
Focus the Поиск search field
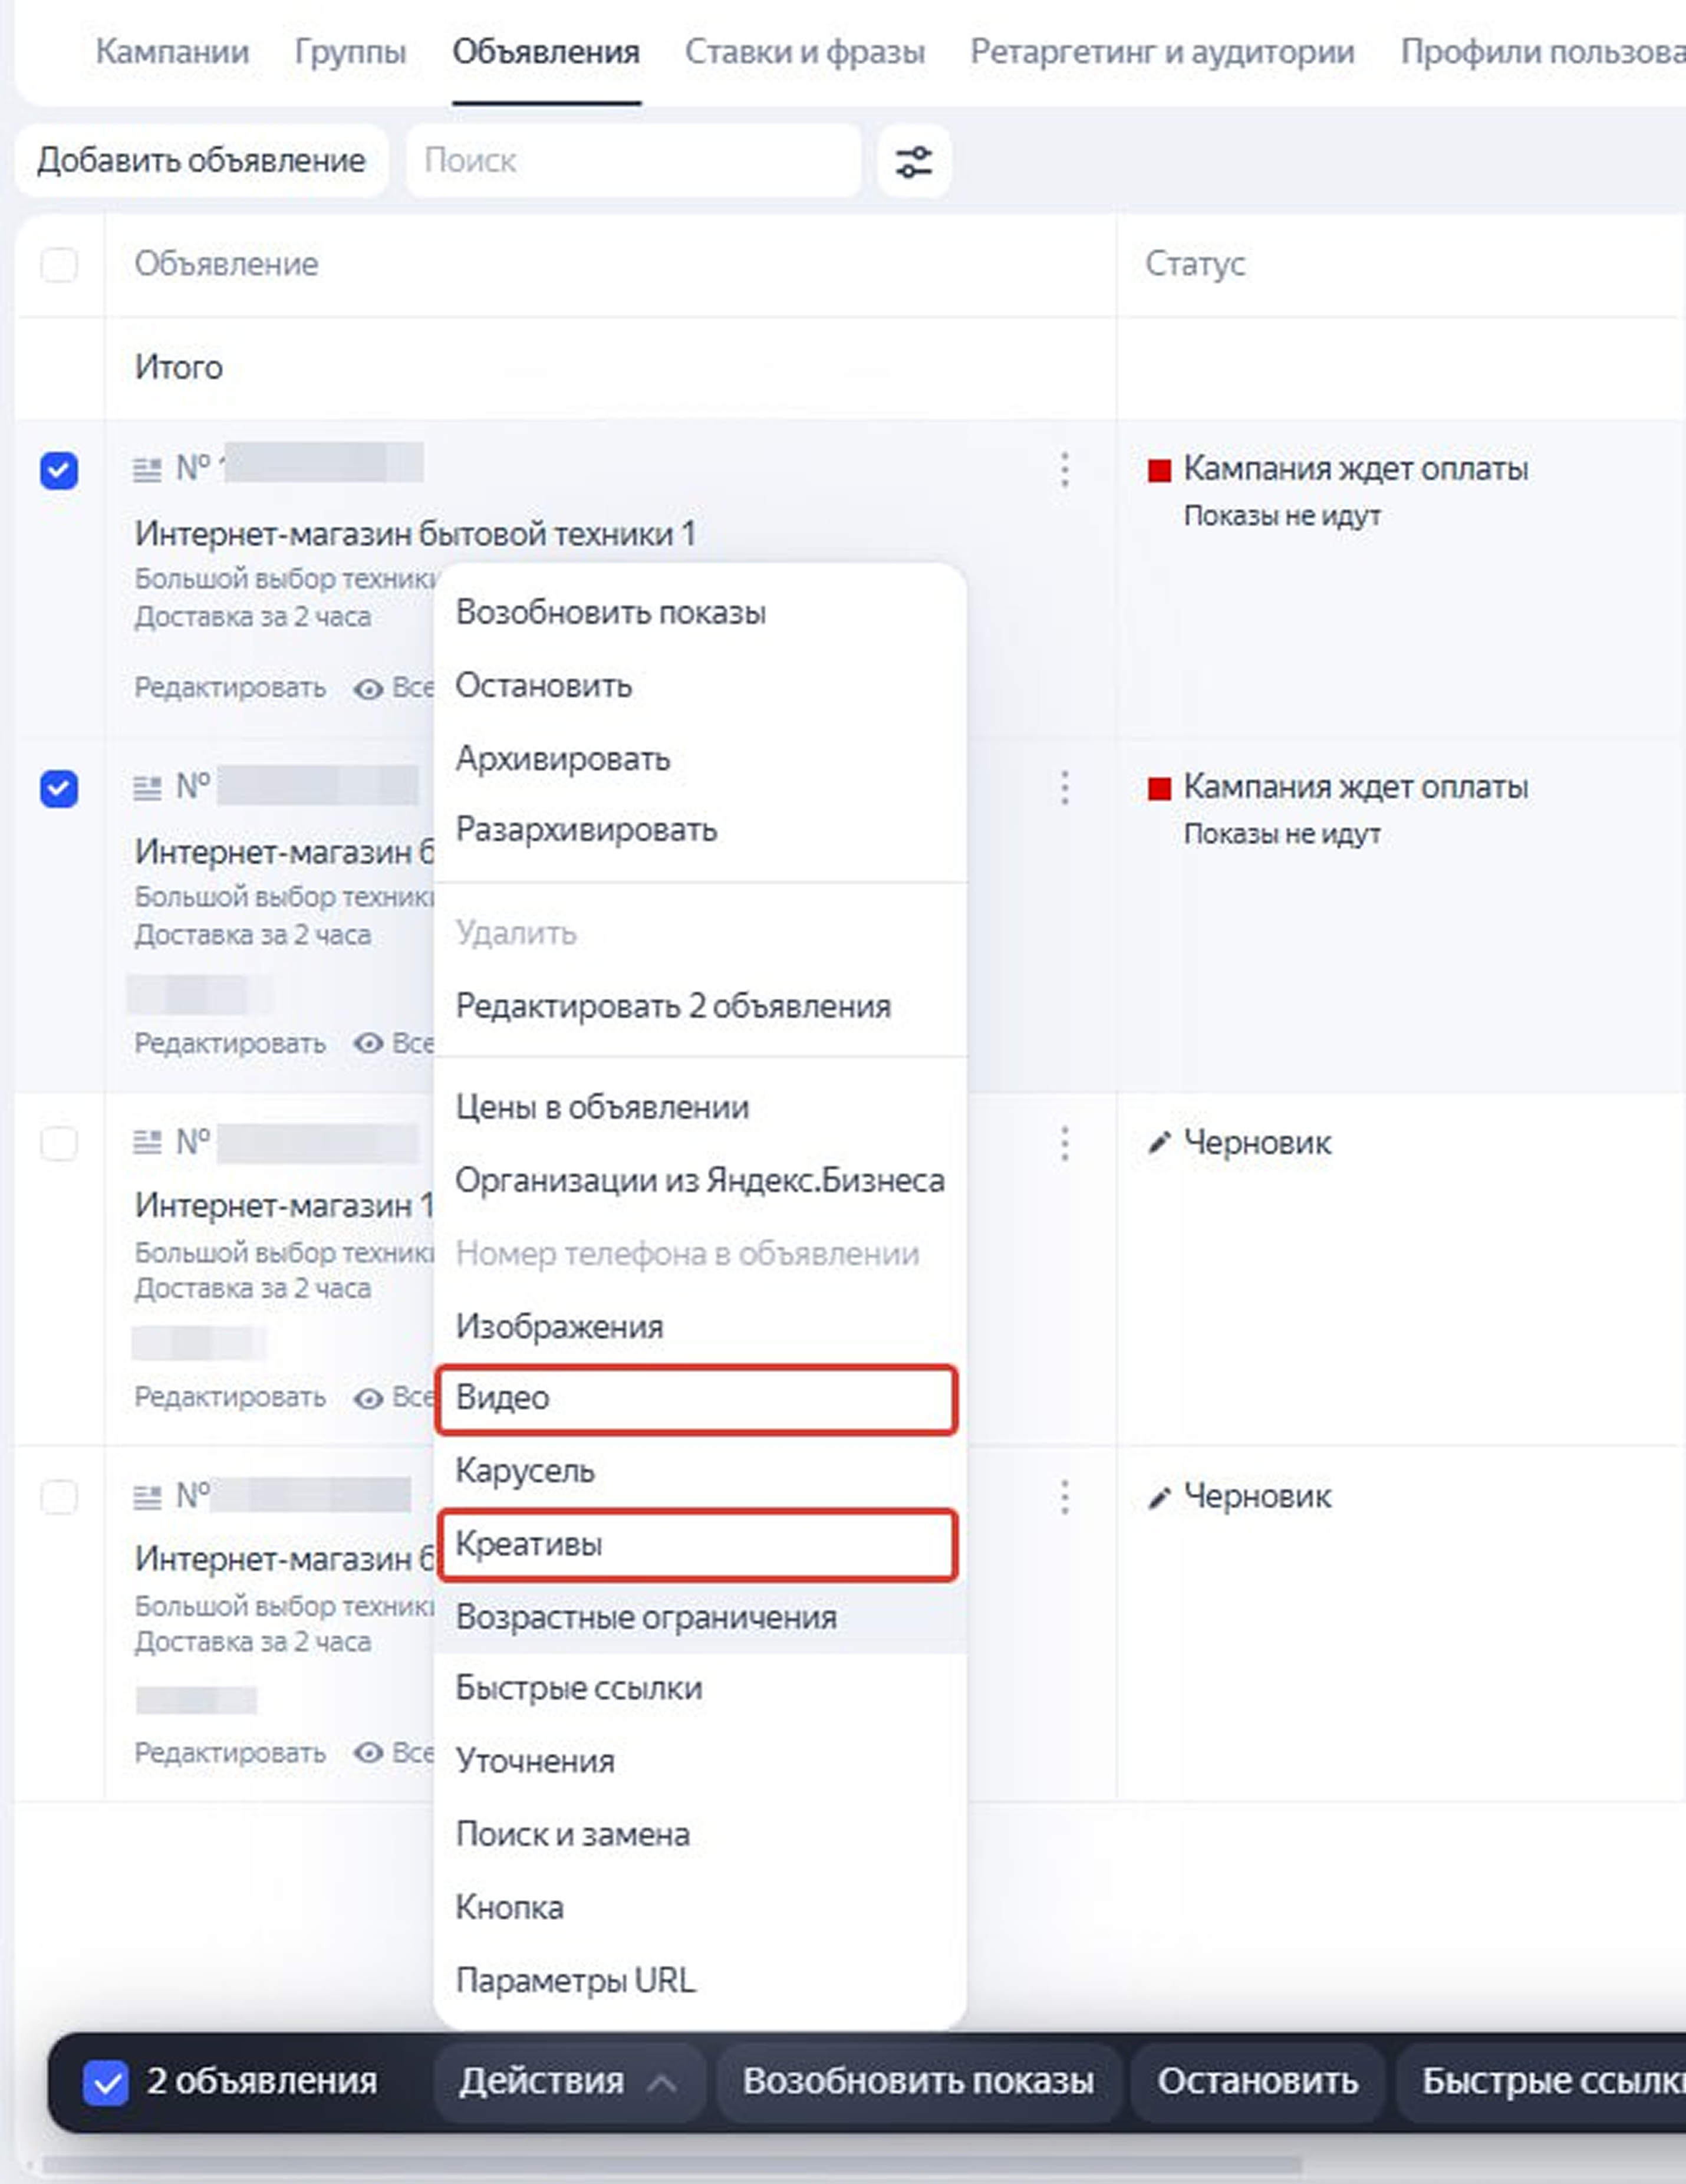[x=633, y=161]
